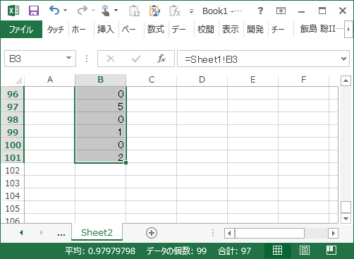Switch to the 表示 ribbon tab
This screenshot has width=354, height=259.
coord(231,30)
